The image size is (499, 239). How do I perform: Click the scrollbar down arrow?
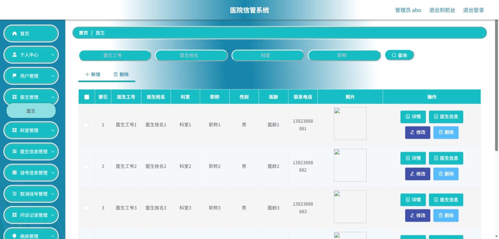tap(496, 236)
